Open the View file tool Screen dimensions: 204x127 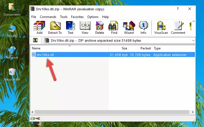[x=85, y=27]
